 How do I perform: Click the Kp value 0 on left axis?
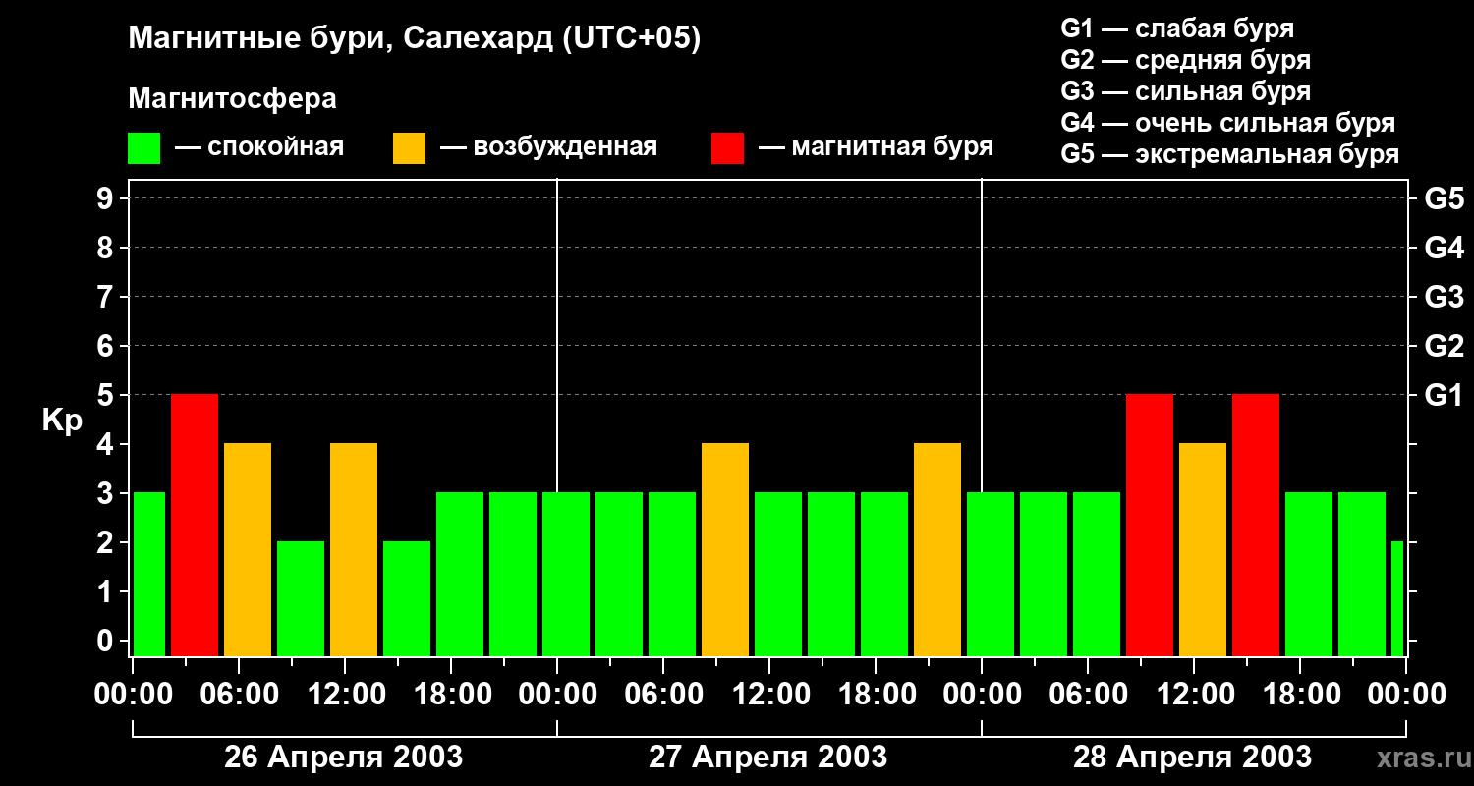coord(107,641)
